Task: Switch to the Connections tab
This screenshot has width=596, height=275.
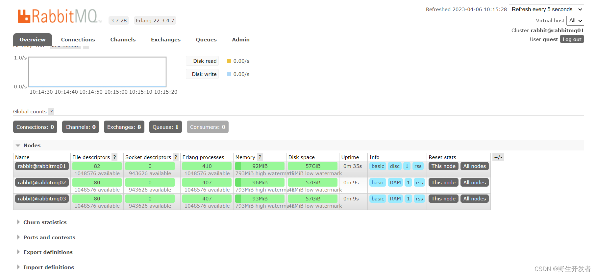Action: pyautogui.click(x=78, y=40)
